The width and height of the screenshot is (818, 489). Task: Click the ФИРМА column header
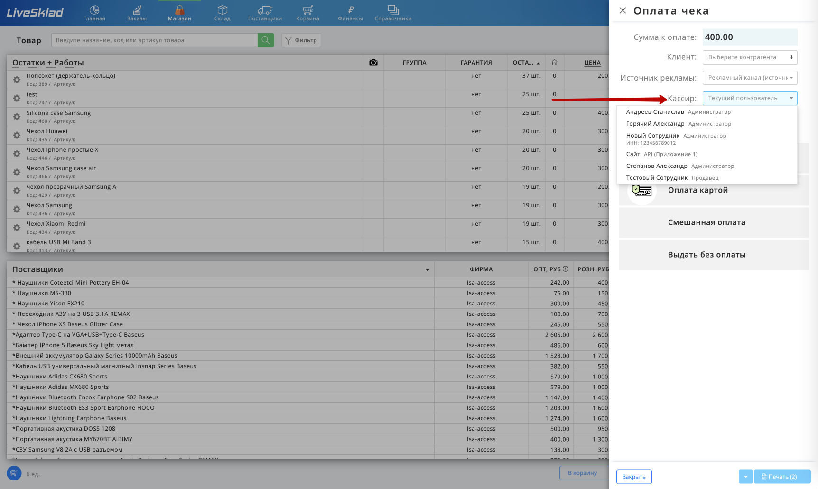pos(481,269)
